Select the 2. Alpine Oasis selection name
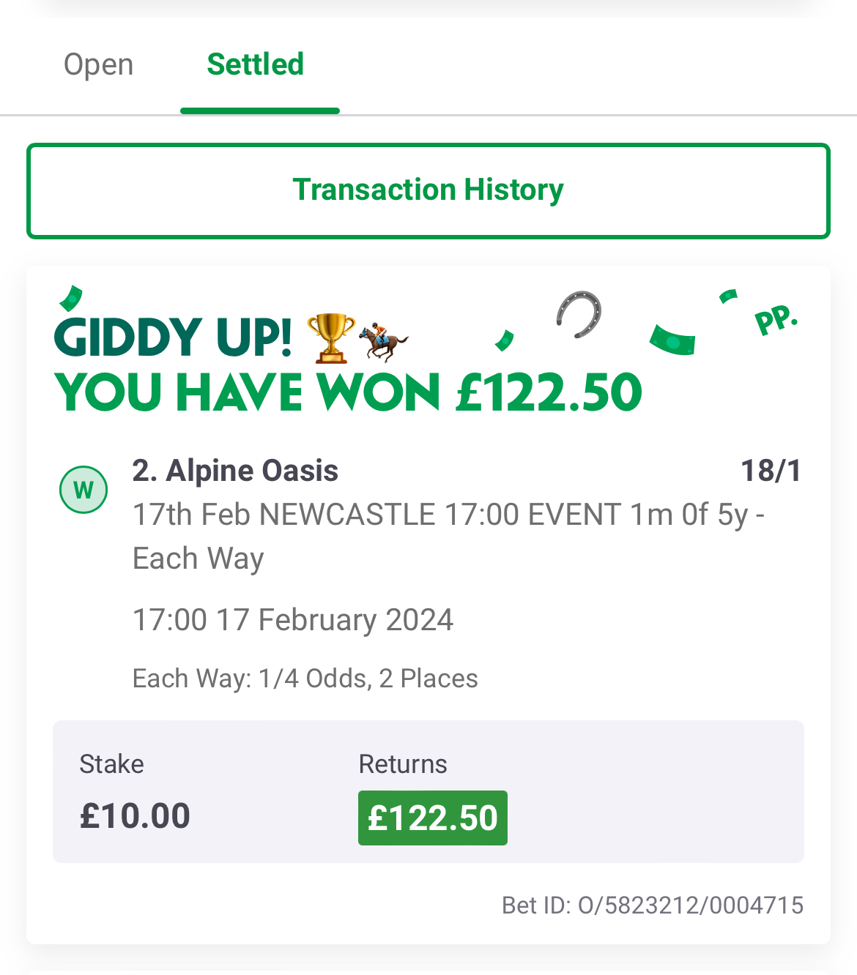The height and width of the screenshot is (975, 857). 235,471
